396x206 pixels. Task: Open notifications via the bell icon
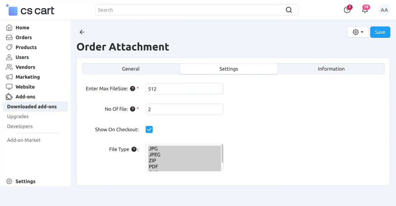[x=364, y=10]
